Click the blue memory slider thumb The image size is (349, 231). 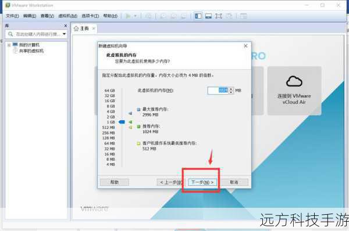pyautogui.click(x=122, y=122)
